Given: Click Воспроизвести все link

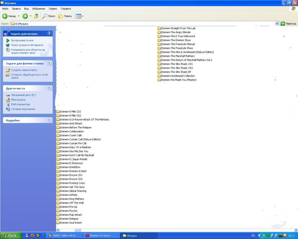Looking at the screenshot, I should [x=22, y=40].
